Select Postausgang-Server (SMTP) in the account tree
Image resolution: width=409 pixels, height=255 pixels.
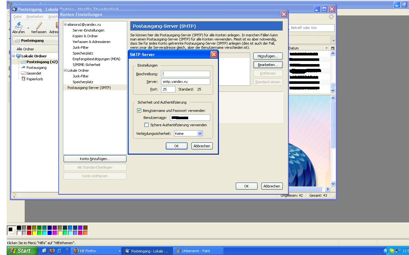(x=89, y=88)
